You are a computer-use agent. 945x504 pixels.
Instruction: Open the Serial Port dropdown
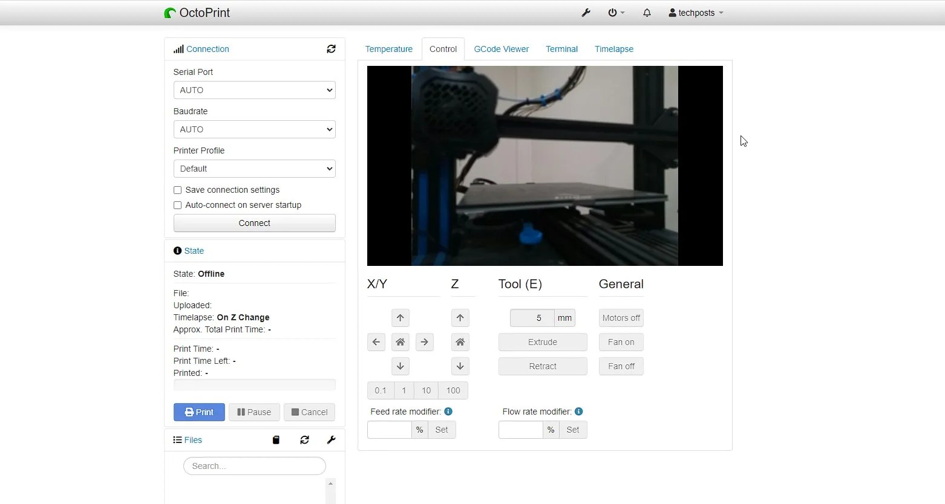[x=254, y=90]
